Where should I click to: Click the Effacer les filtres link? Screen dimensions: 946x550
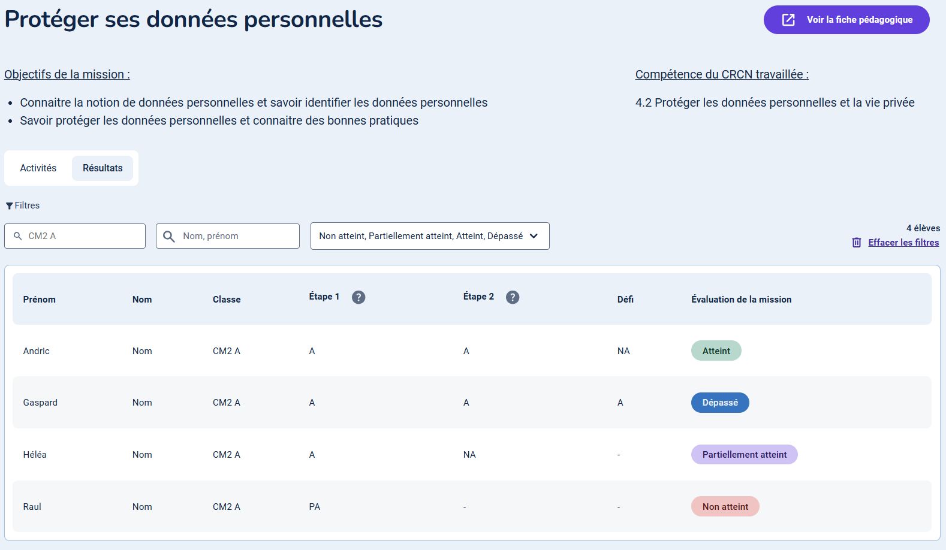pyautogui.click(x=903, y=243)
